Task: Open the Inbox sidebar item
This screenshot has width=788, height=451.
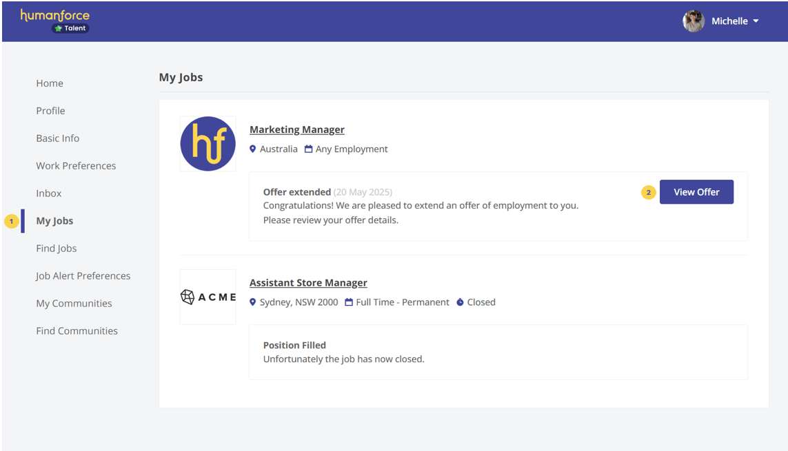Action: [x=49, y=193]
